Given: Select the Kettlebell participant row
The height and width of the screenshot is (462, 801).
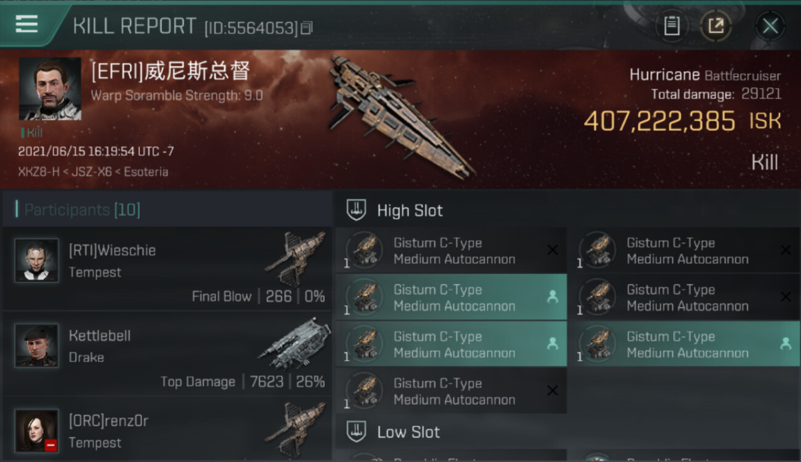Looking at the screenshot, I should pyautogui.click(x=167, y=354).
